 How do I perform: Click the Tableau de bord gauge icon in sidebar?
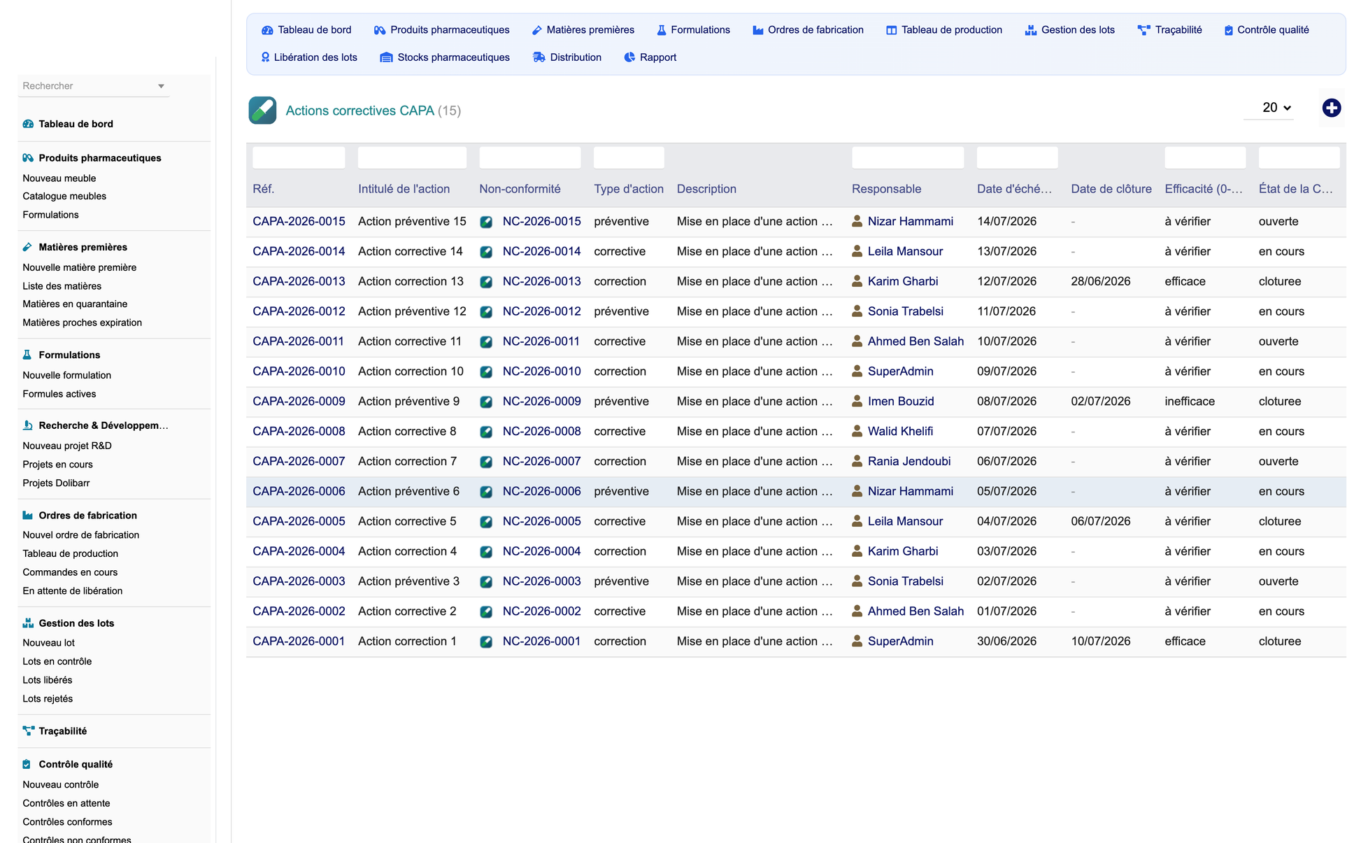pos(28,124)
